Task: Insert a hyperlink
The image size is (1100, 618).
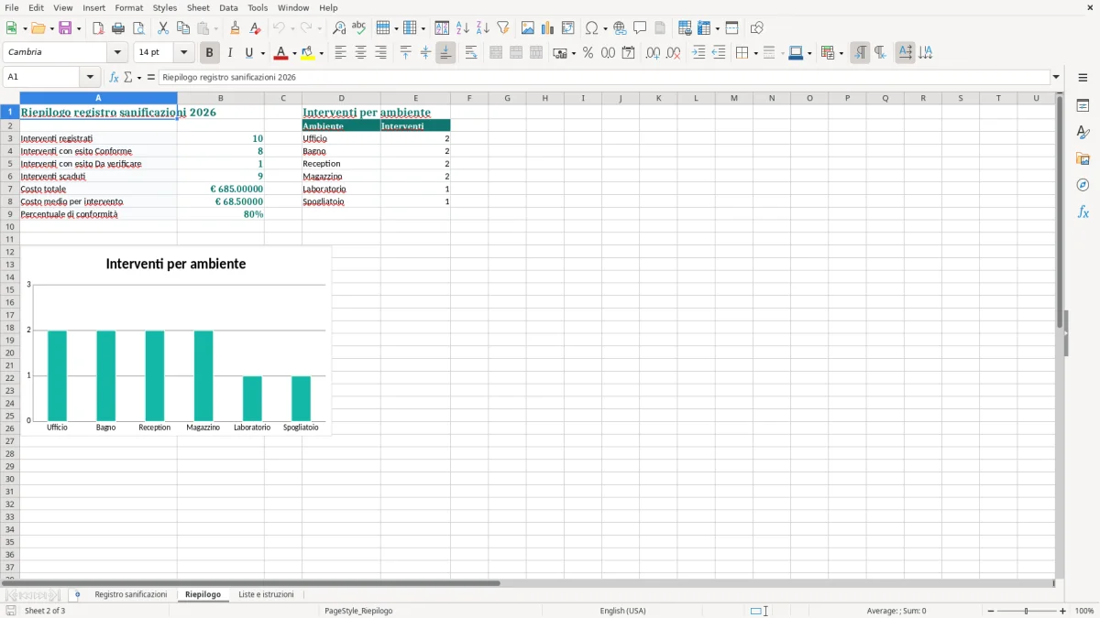Action: tap(620, 28)
